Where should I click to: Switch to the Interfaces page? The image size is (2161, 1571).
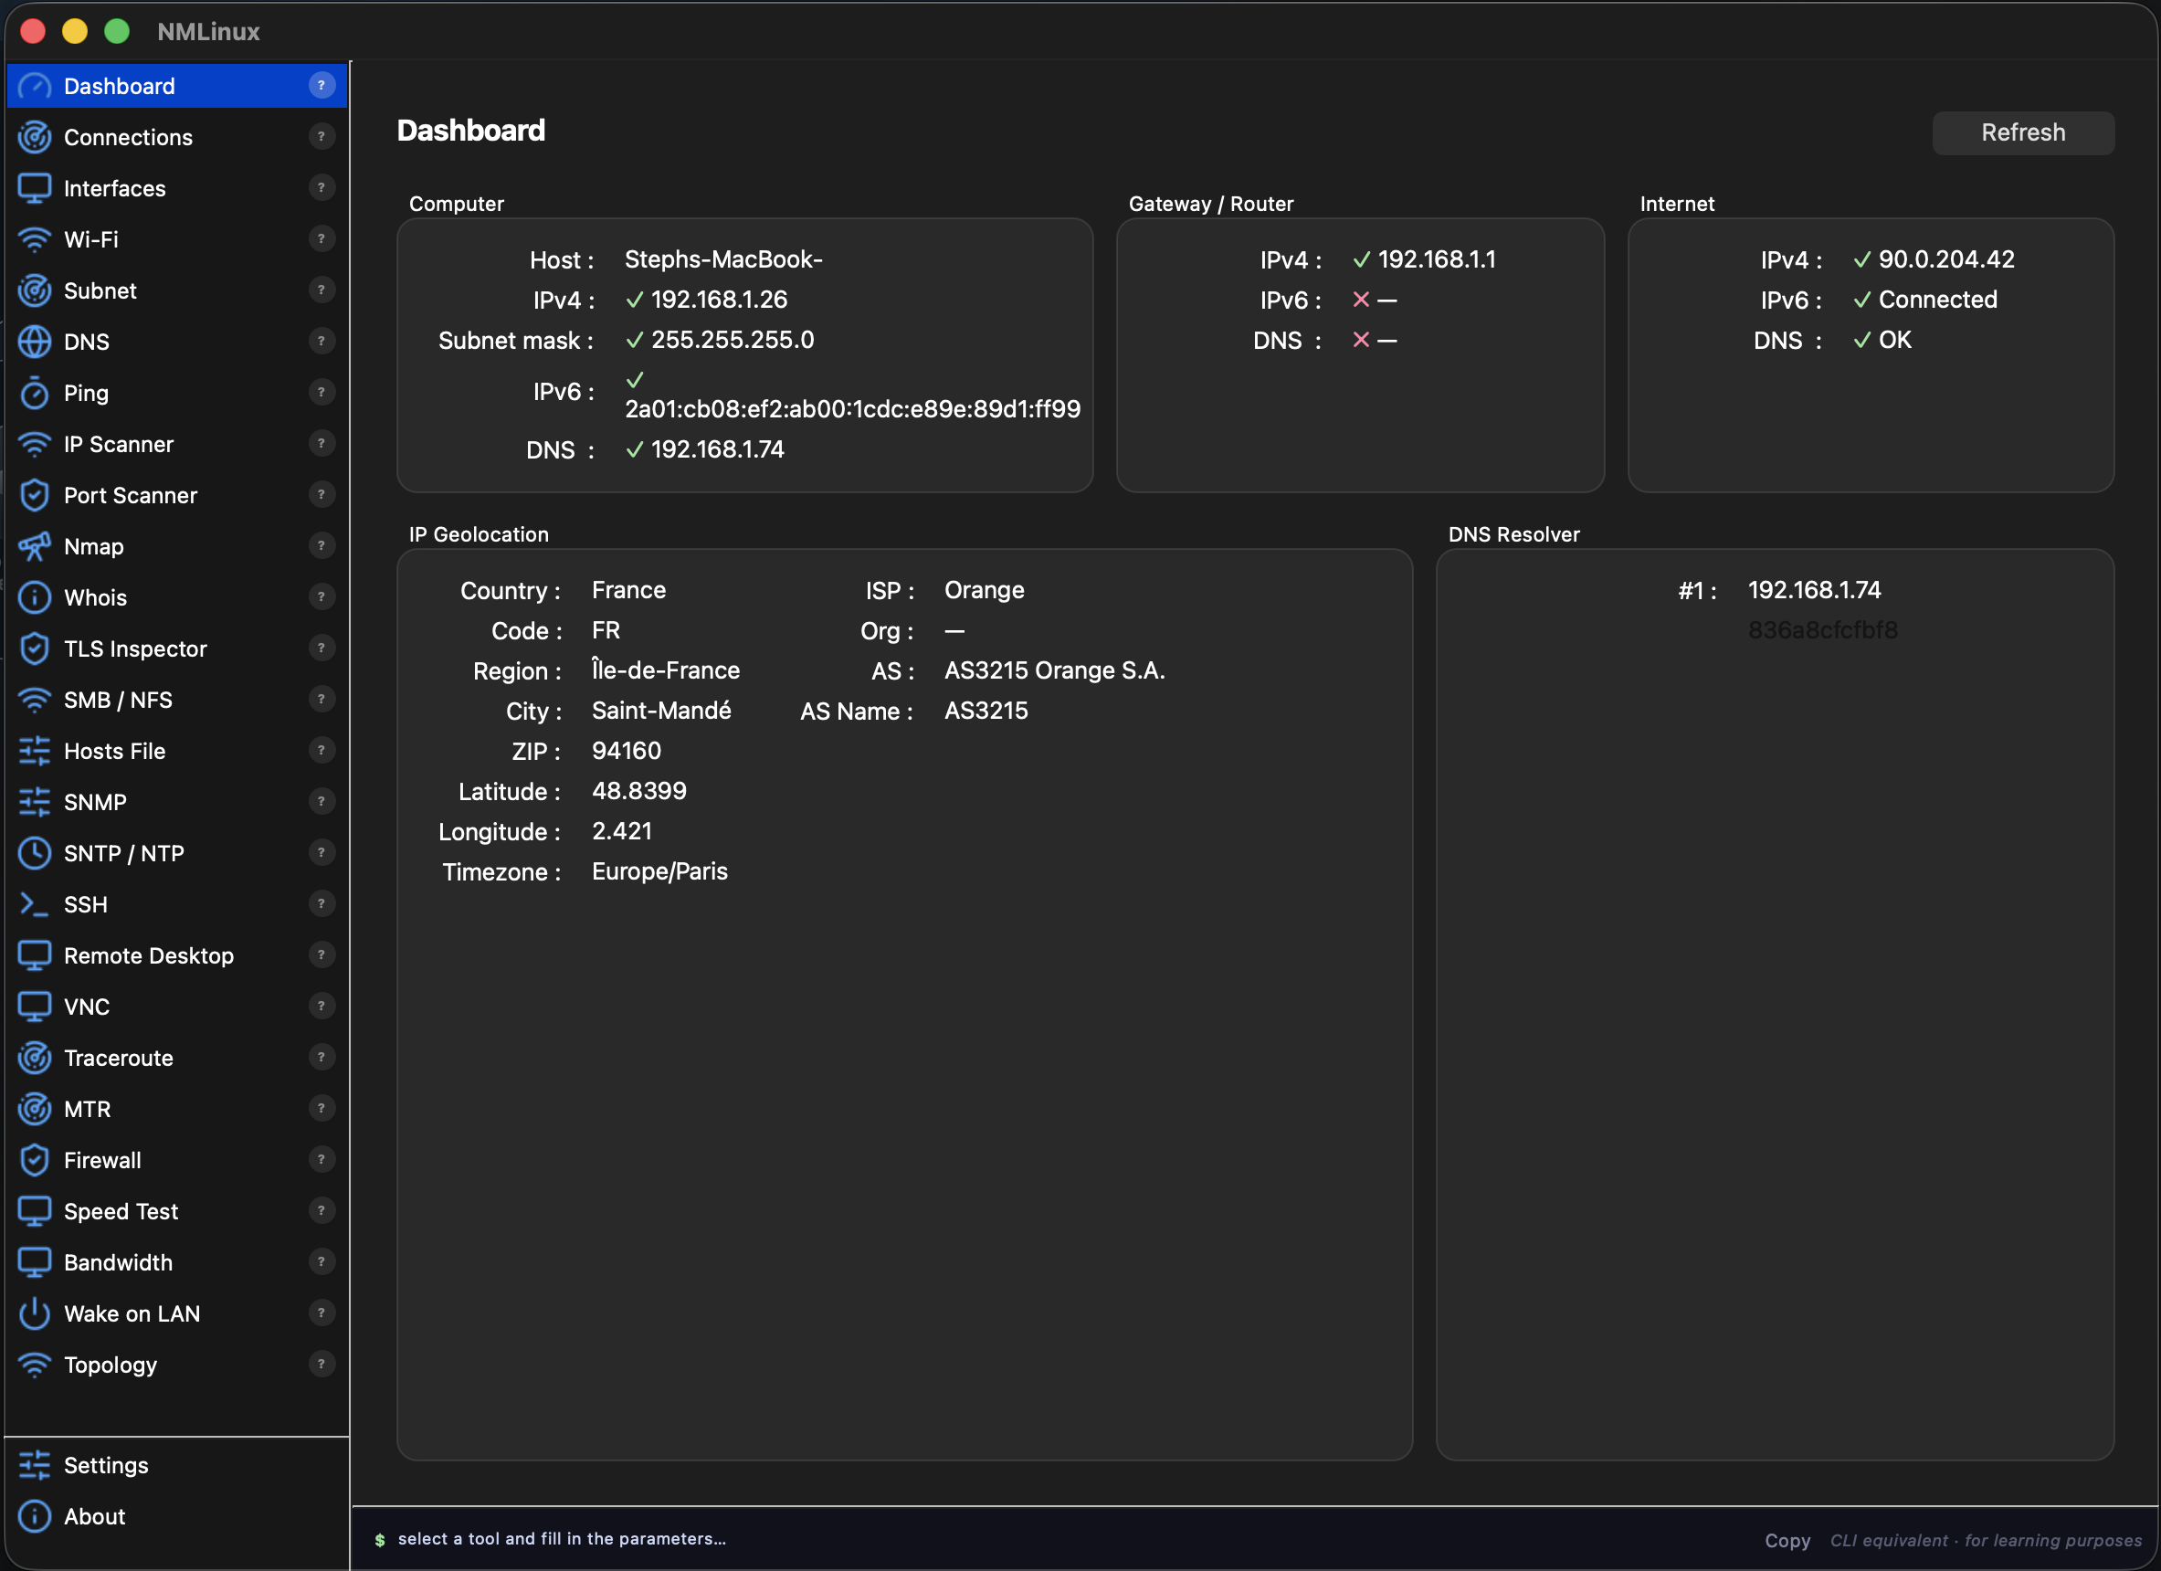pyautogui.click(x=114, y=189)
